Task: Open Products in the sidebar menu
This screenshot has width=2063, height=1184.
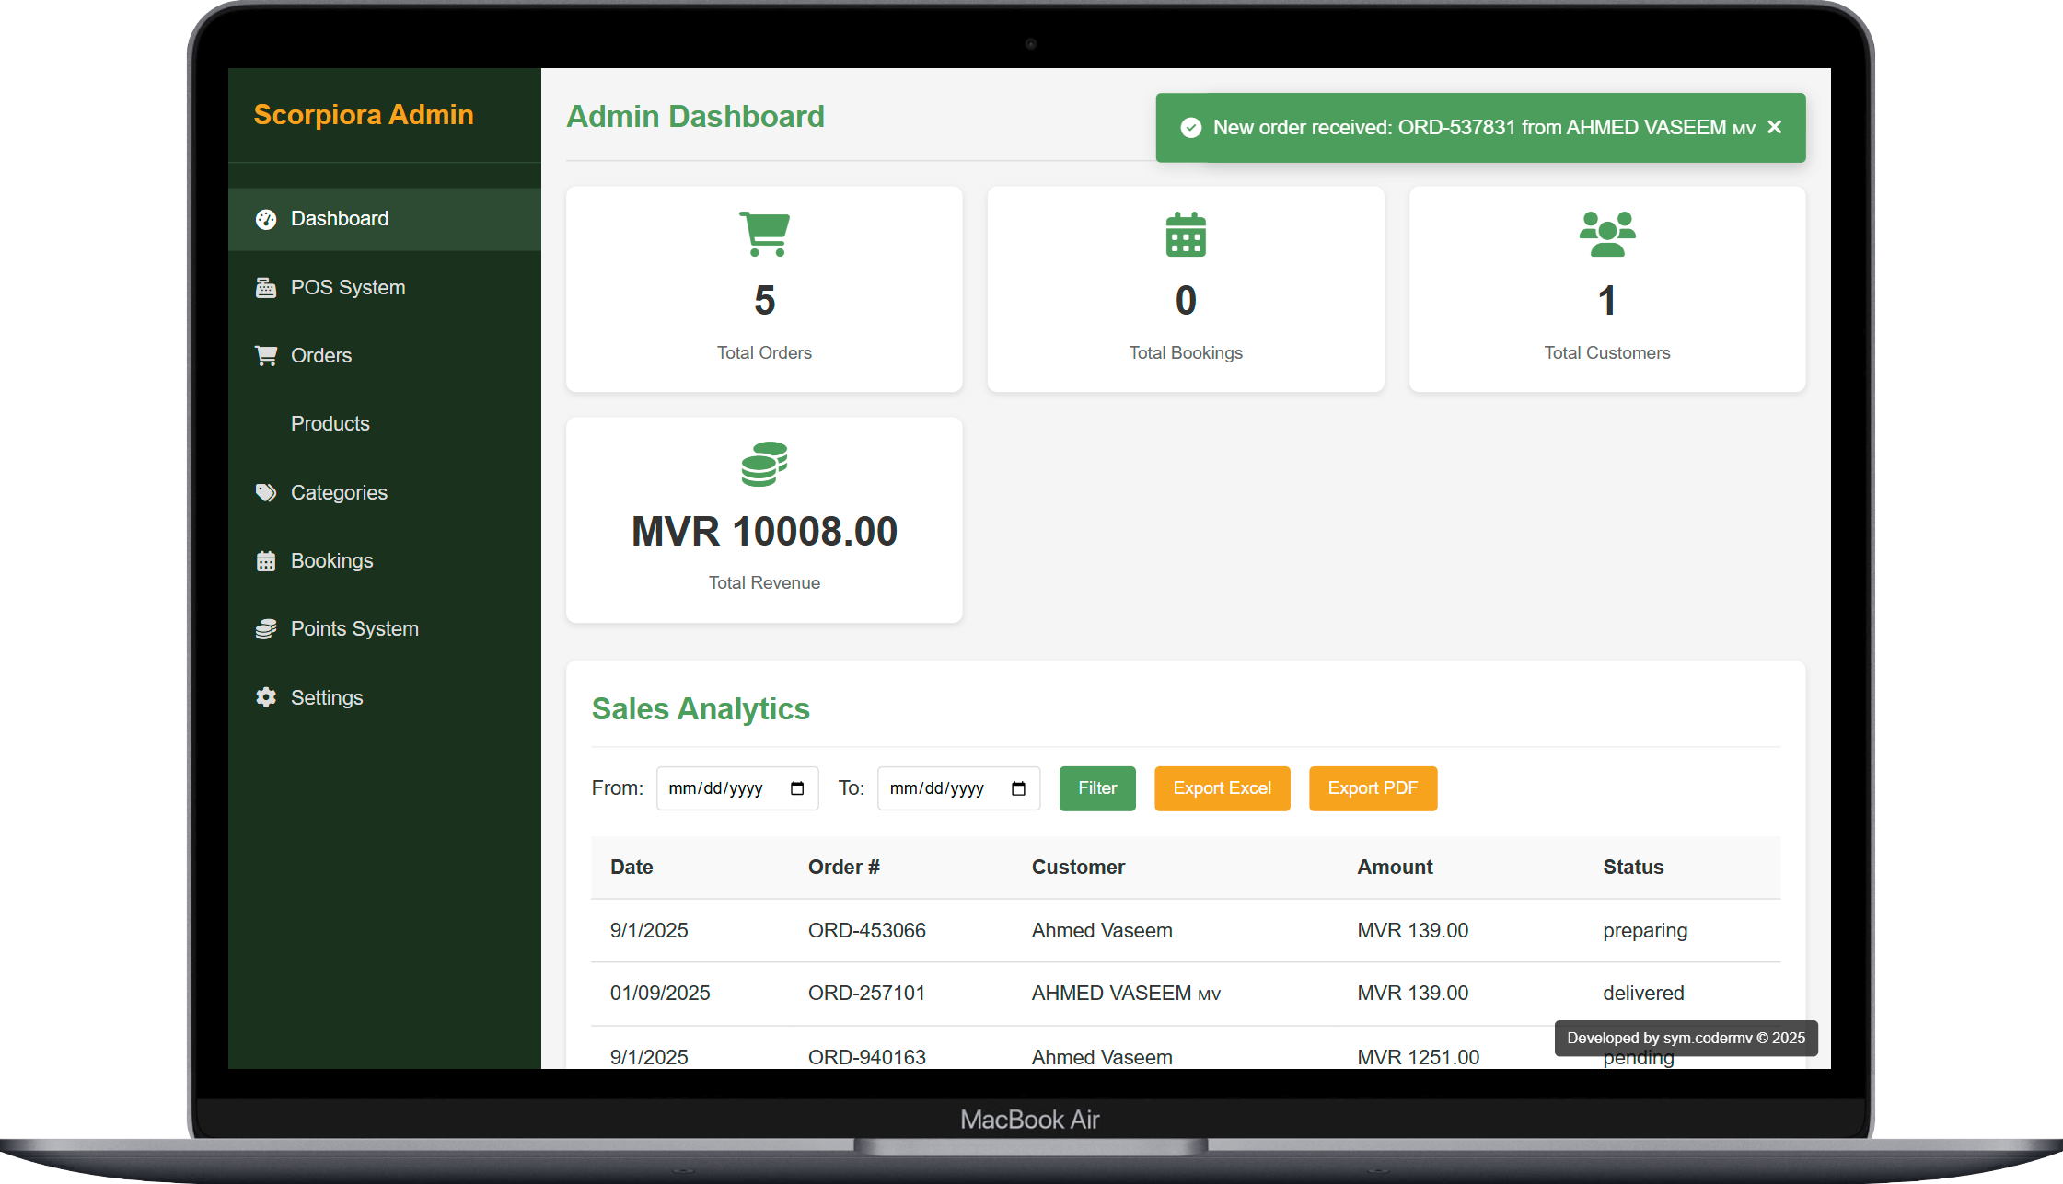Action: coord(330,424)
